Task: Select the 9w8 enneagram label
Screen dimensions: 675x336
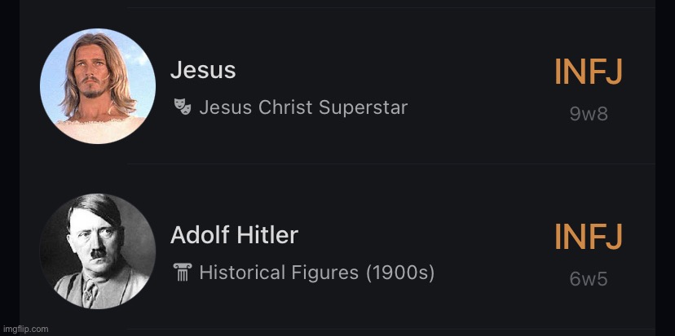Action: 589,114
